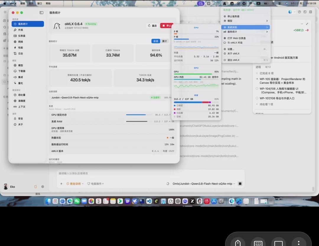This screenshot has width=319, height=246.
Task: Open settings gear next to Eko profile
Action: coord(43,186)
